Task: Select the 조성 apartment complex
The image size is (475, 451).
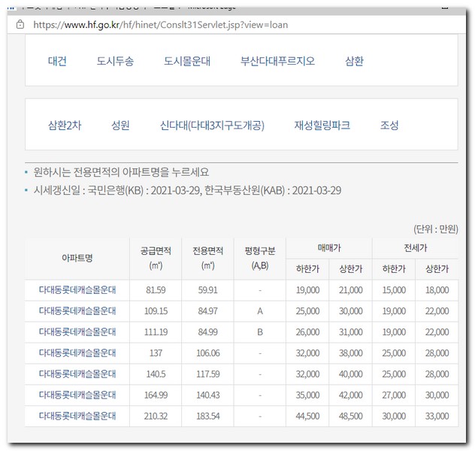Action: click(x=389, y=126)
